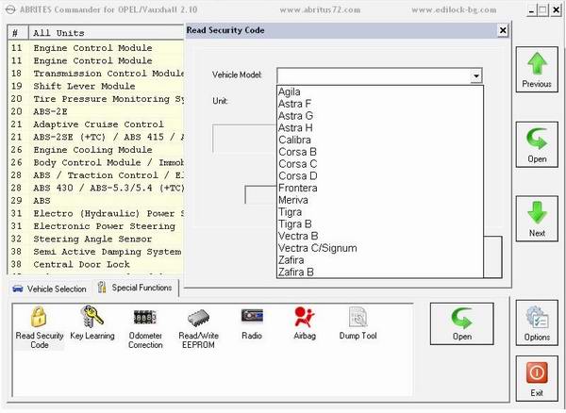
Task: Open the Read Security Code padlock icon
Action: [39, 317]
